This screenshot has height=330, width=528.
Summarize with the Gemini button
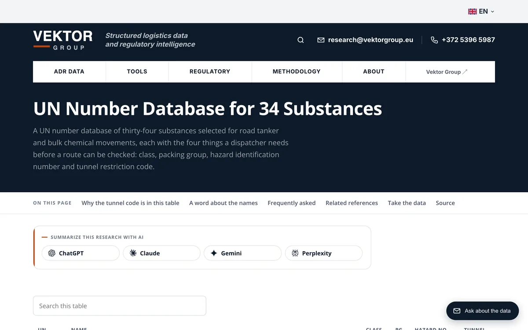(242, 253)
